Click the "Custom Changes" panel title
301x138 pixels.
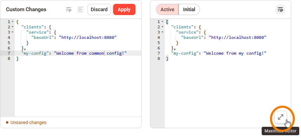tap(26, 9)
